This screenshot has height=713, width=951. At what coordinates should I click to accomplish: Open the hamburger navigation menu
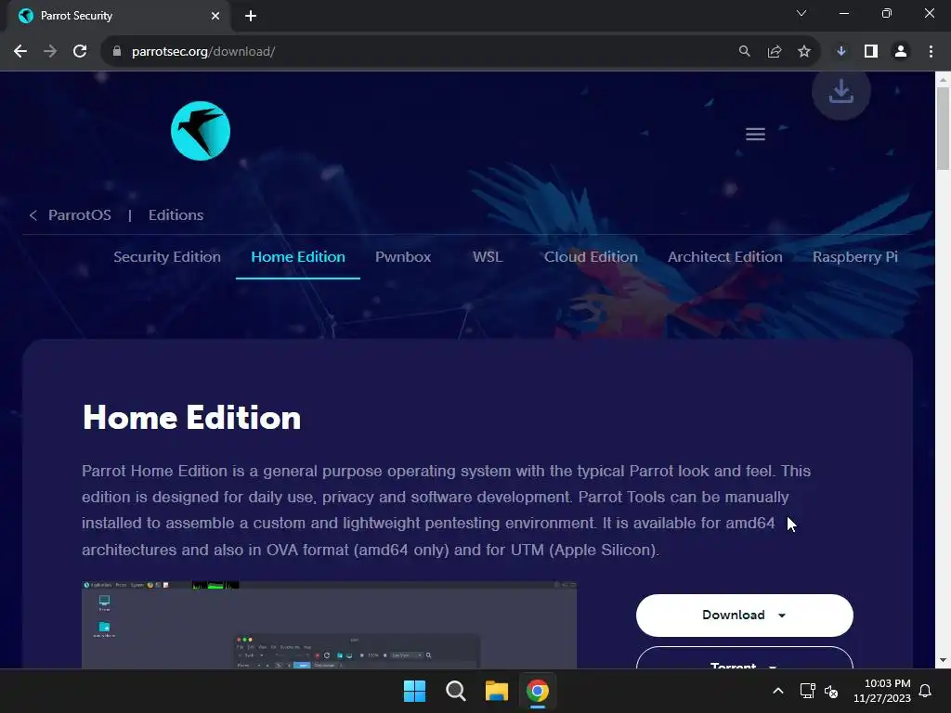[755, 134]
